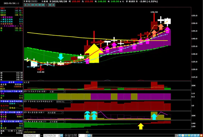
Task: Switch to the 10-minute timeframe tab
Action: 32,5
